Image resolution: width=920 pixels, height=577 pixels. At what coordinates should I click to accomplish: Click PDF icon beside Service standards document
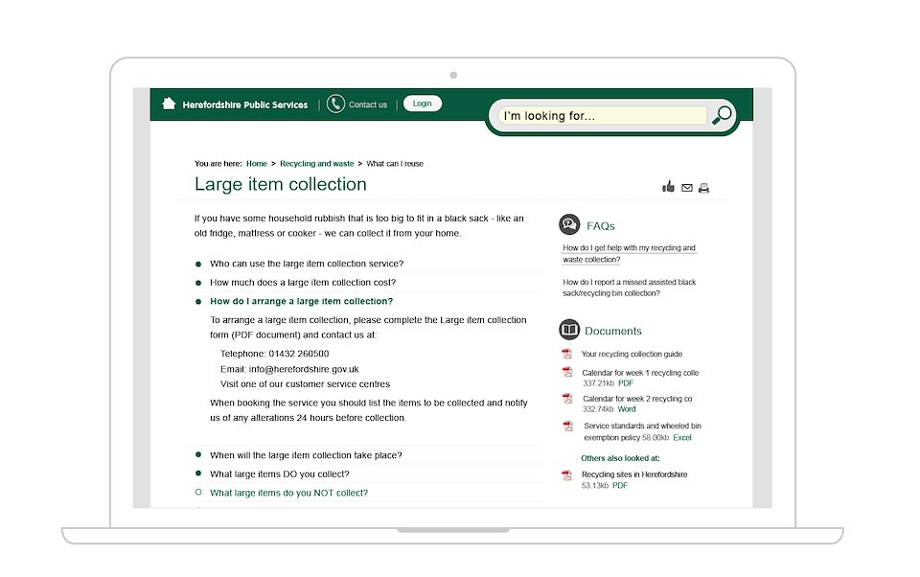point(568,426)
